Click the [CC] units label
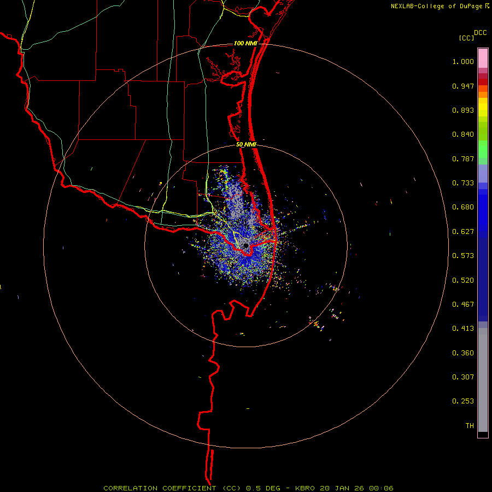The image size is (492, 492). 466,38
